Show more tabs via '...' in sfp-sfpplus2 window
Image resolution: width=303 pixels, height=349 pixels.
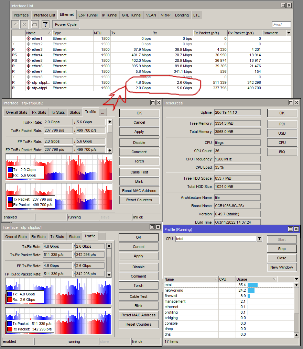(102, 112)
